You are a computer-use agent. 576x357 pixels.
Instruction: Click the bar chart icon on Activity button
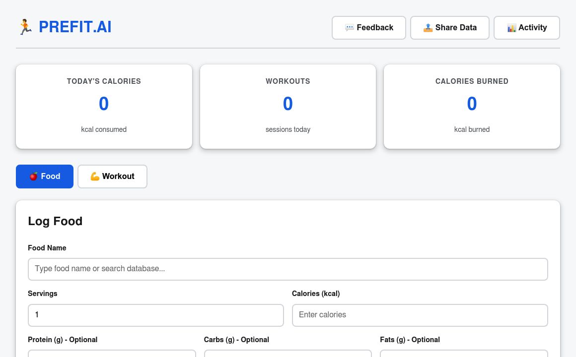pyautogui.click(x=511, y=28)
